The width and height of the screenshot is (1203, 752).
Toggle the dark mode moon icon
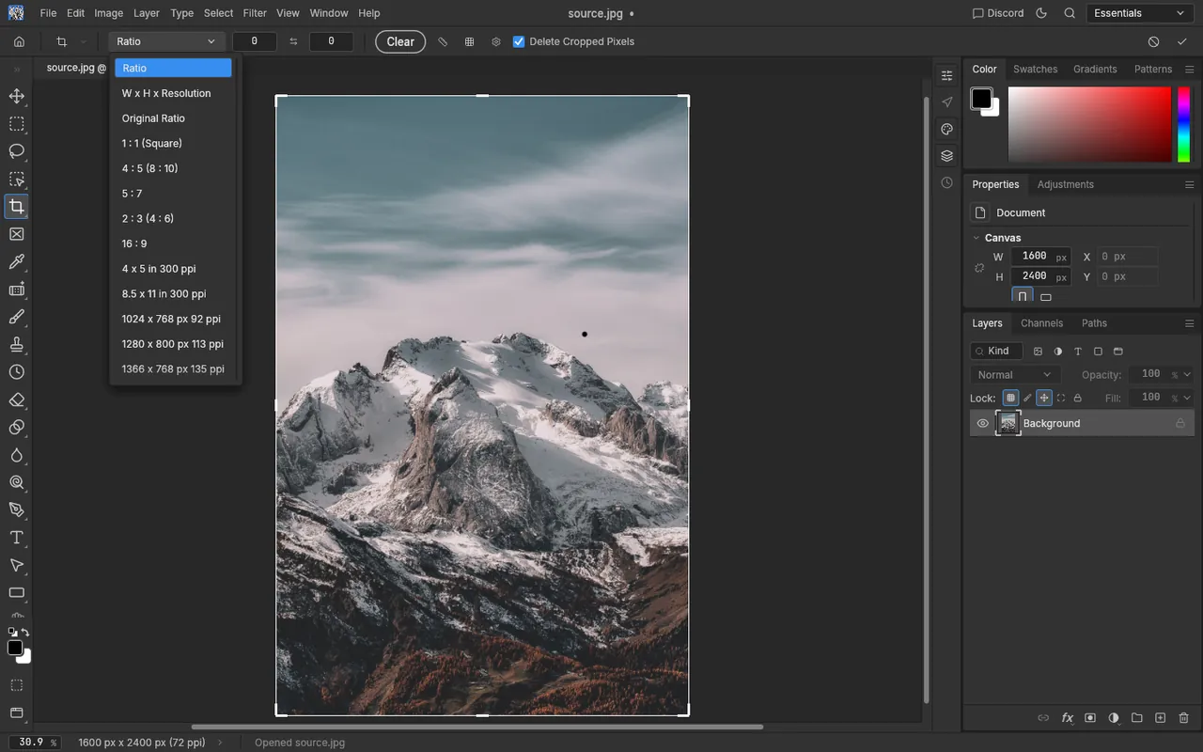[x=1041, y=13]
